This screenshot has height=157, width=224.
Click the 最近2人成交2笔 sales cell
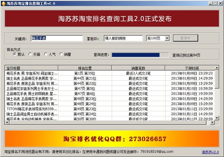(138, 73)
